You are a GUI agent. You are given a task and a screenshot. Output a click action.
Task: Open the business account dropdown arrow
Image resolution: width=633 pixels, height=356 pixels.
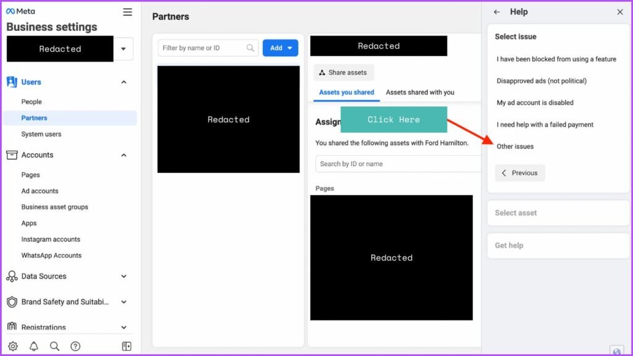[124, 49]
